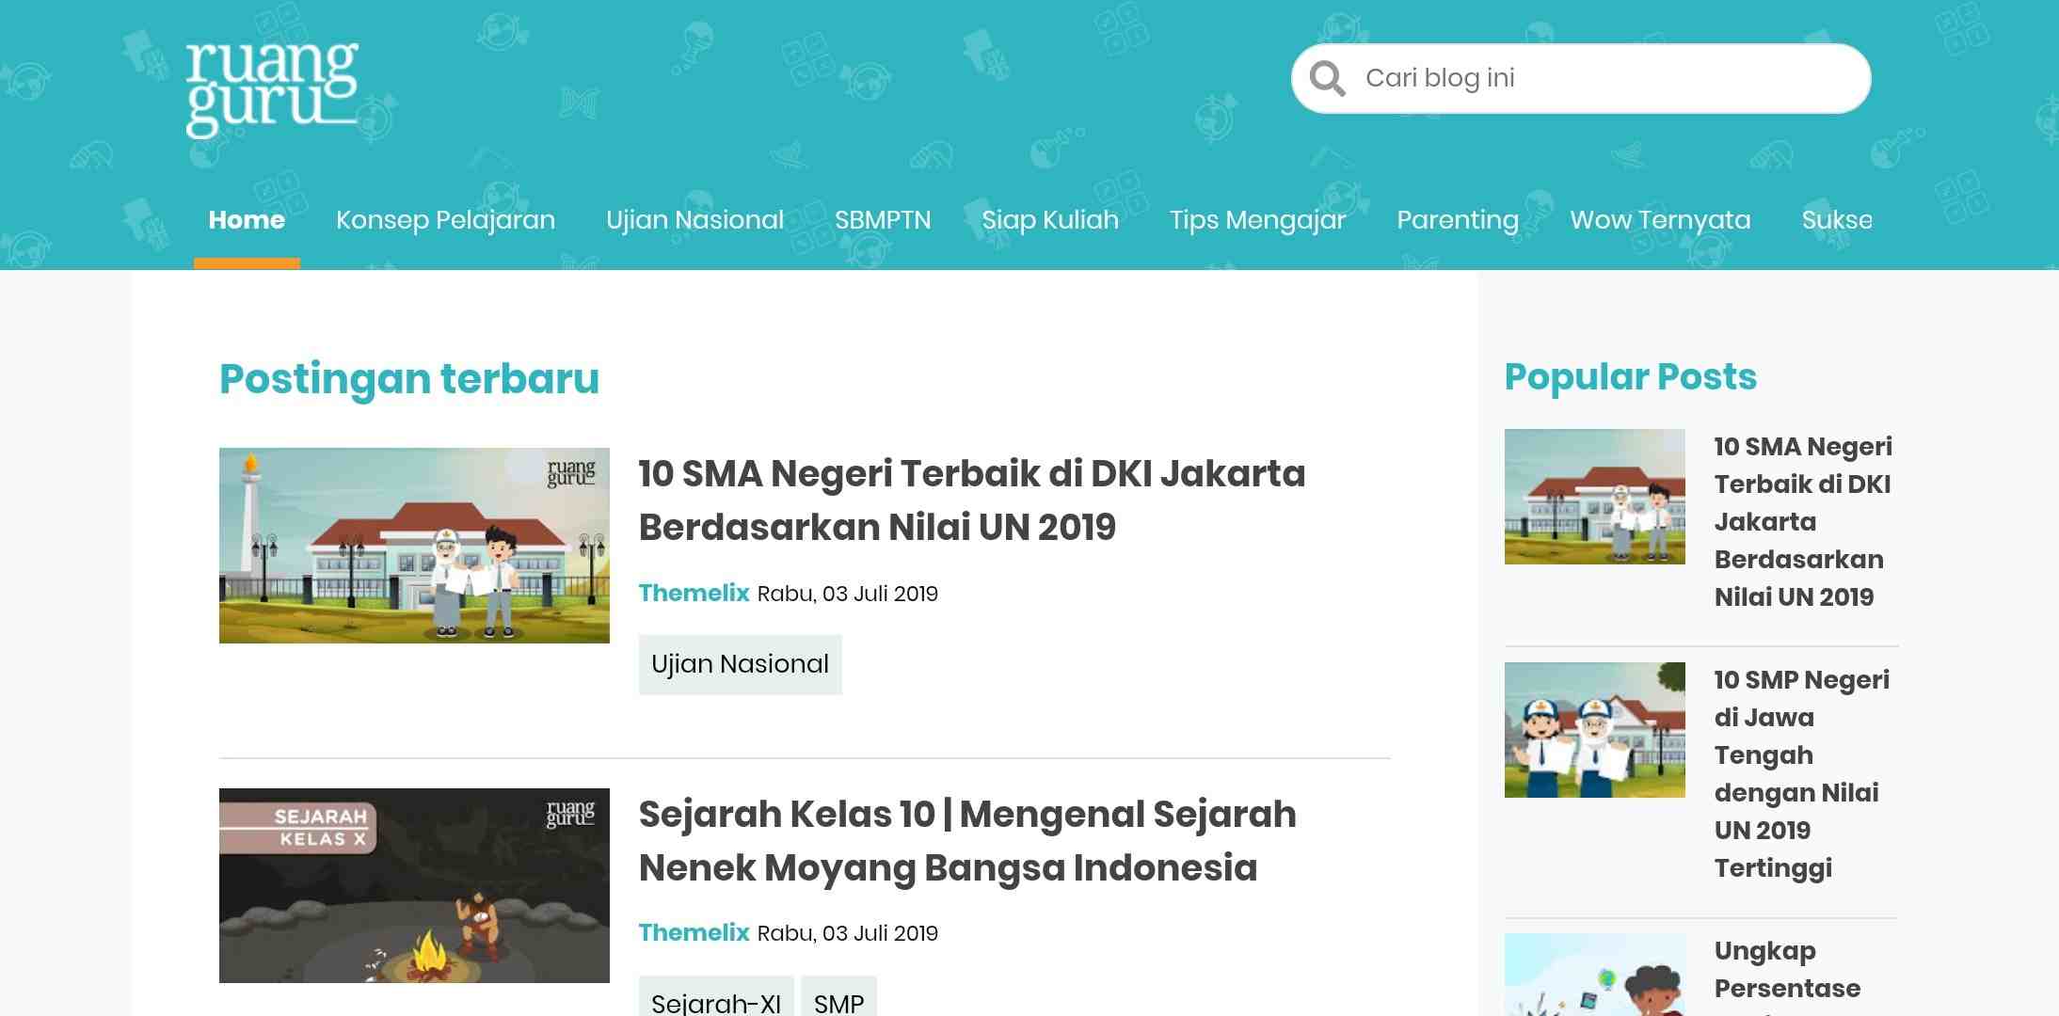This screenshot has width=2059, height=1016.
Task: Click the Themelix author link on the first post
Action: [694, 594]
